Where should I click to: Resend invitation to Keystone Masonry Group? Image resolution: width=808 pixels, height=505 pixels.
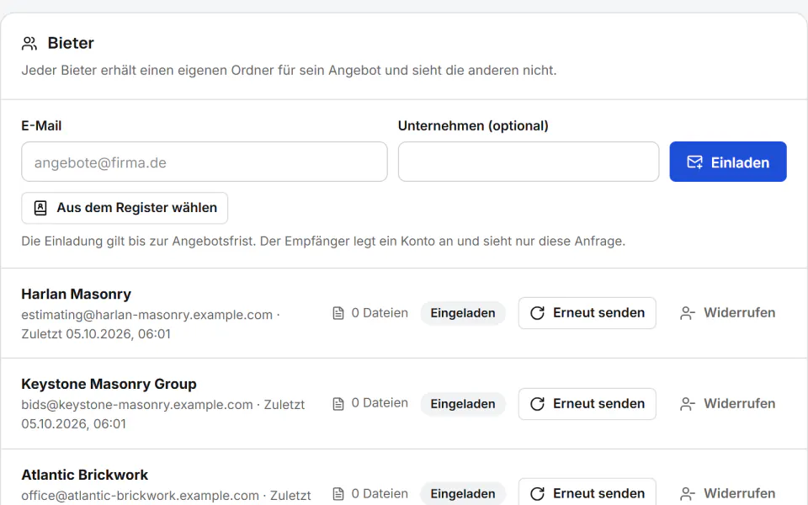coord(587,403)
